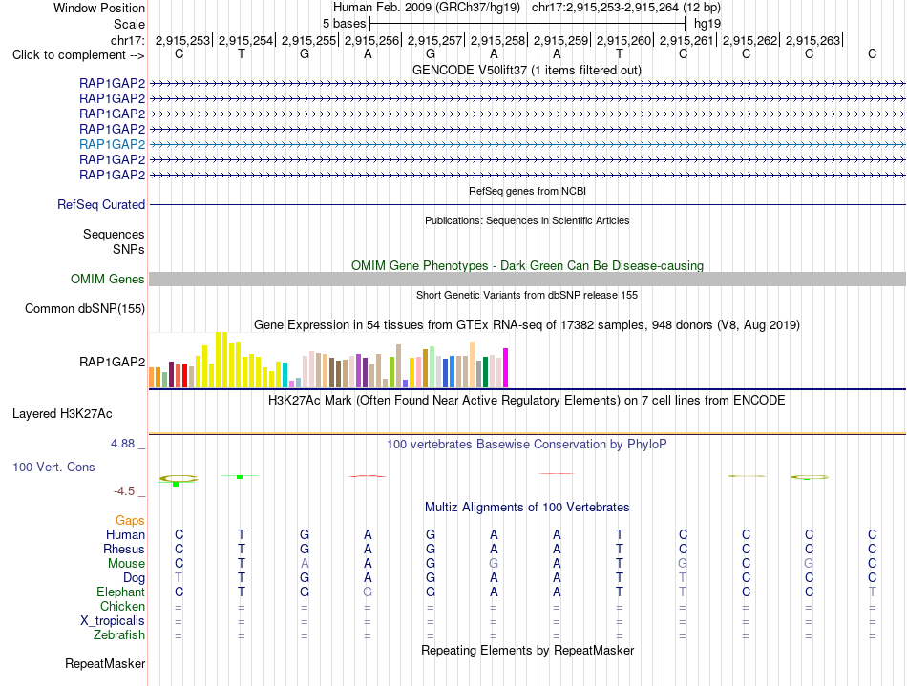This screenshot has width=907, height=686.
Task: Click the magenta rightmost GTEx expression bar
Action: (x=506, y=367)
